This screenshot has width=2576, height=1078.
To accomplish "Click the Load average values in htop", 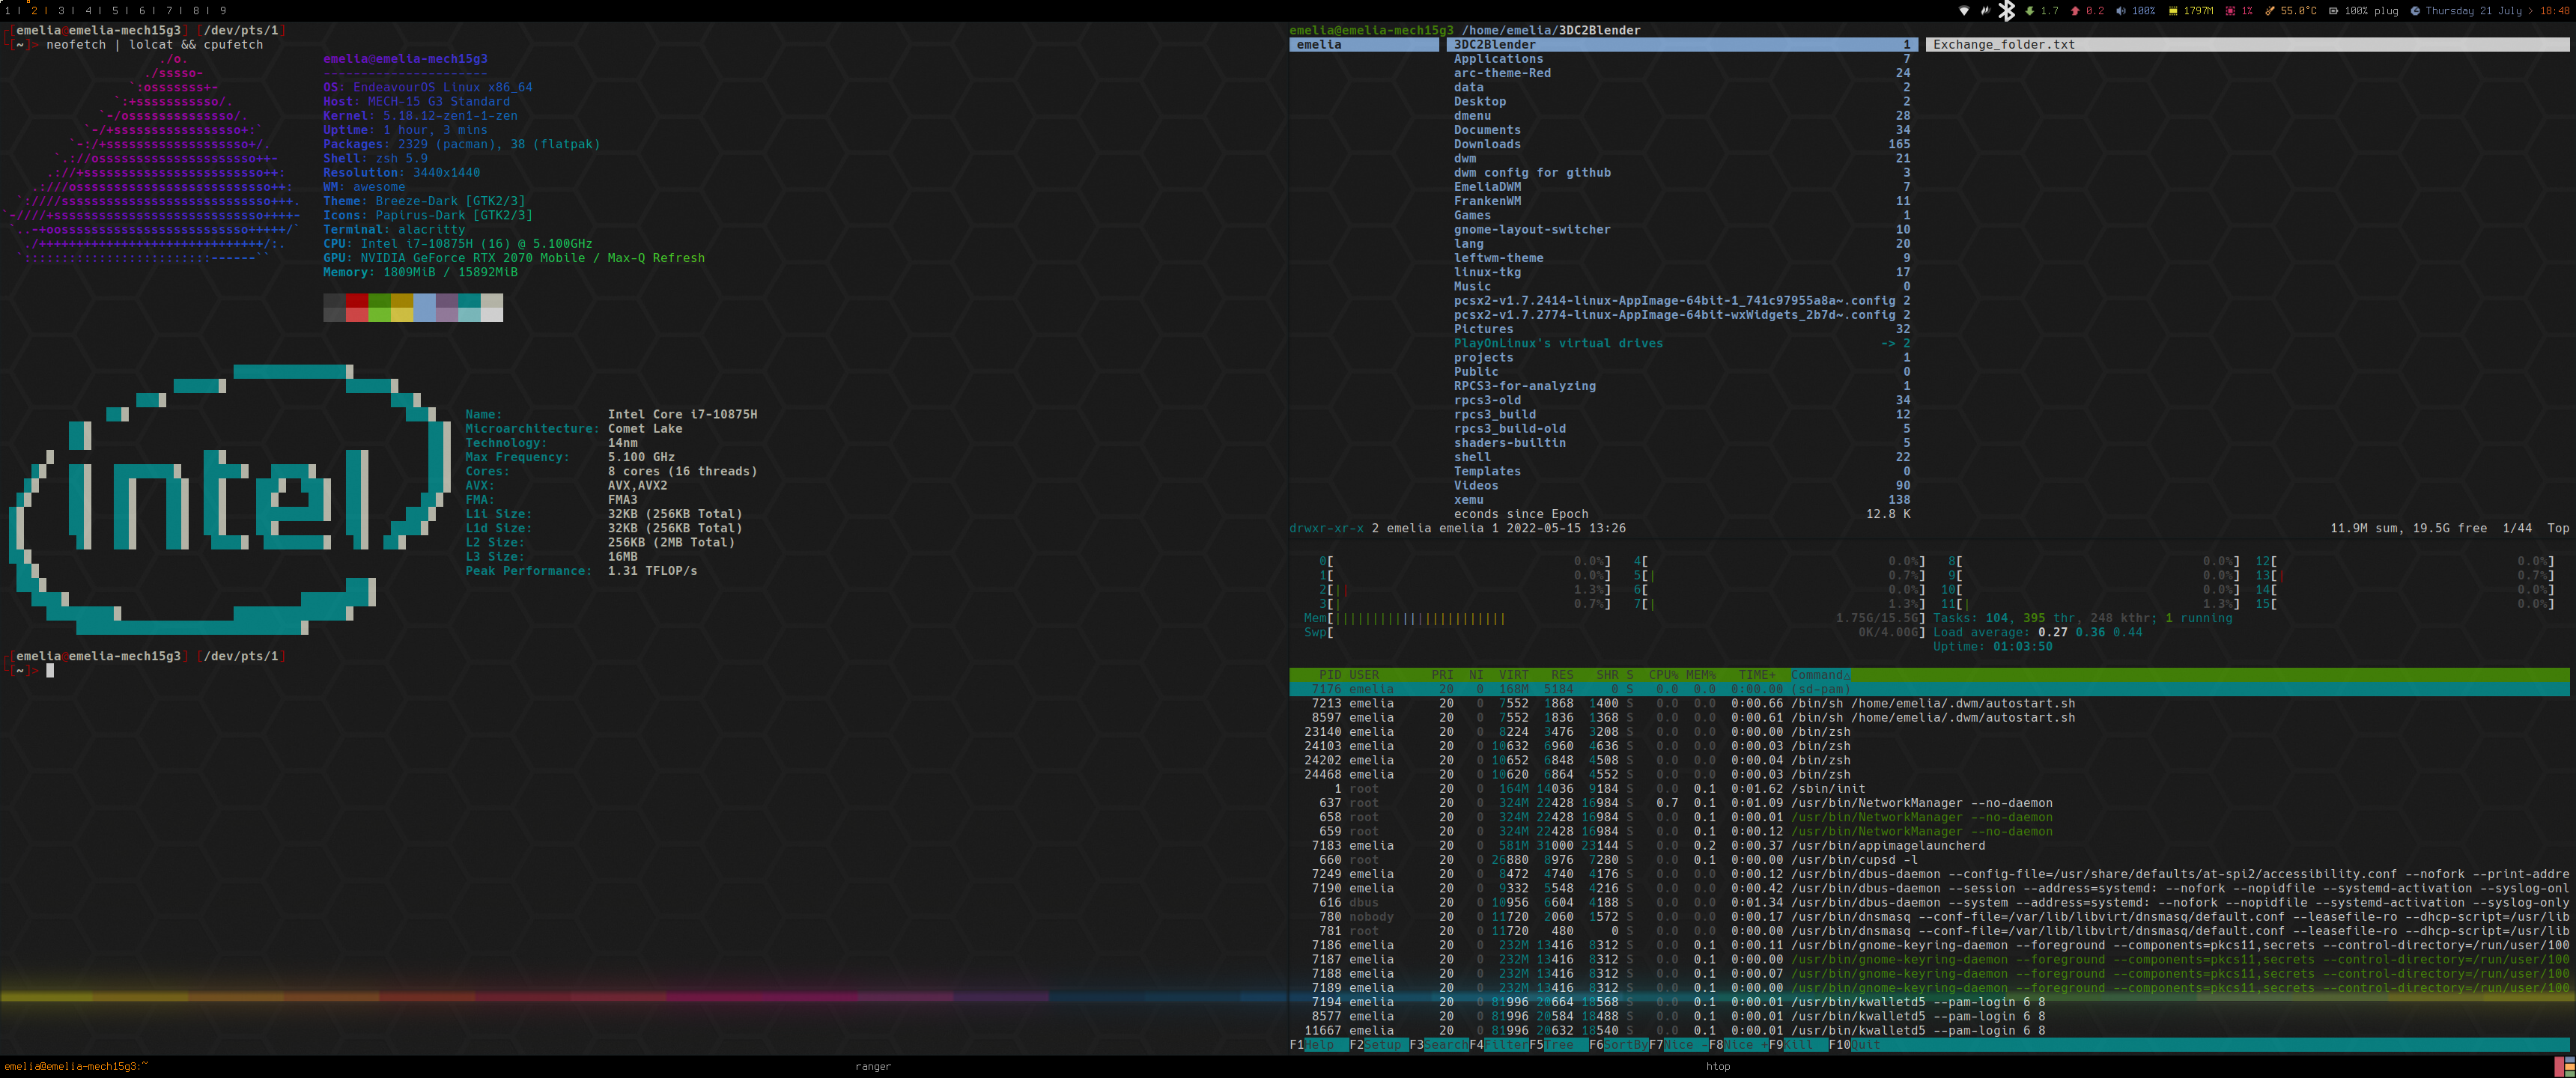I will point(2090,633).
